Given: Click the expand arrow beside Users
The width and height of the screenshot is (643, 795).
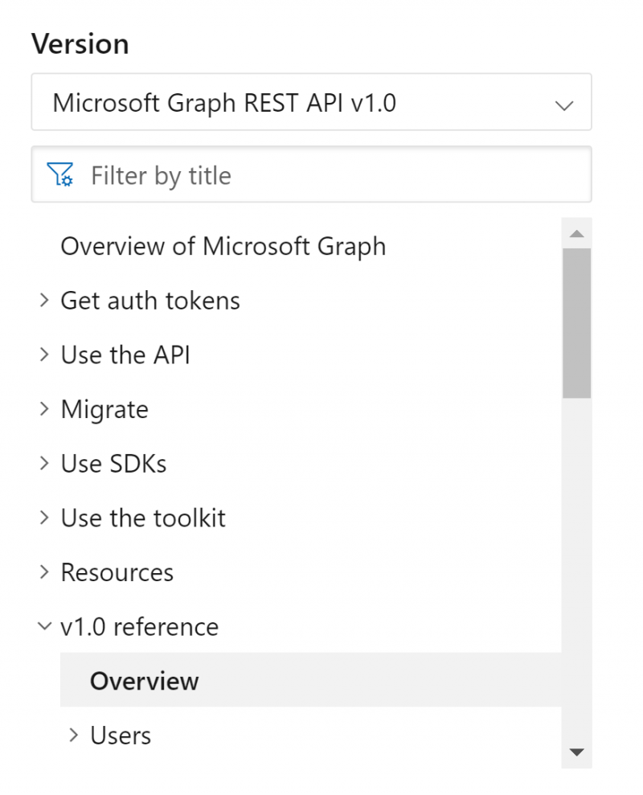Looking at the screenshot, I should coord(73,735).
